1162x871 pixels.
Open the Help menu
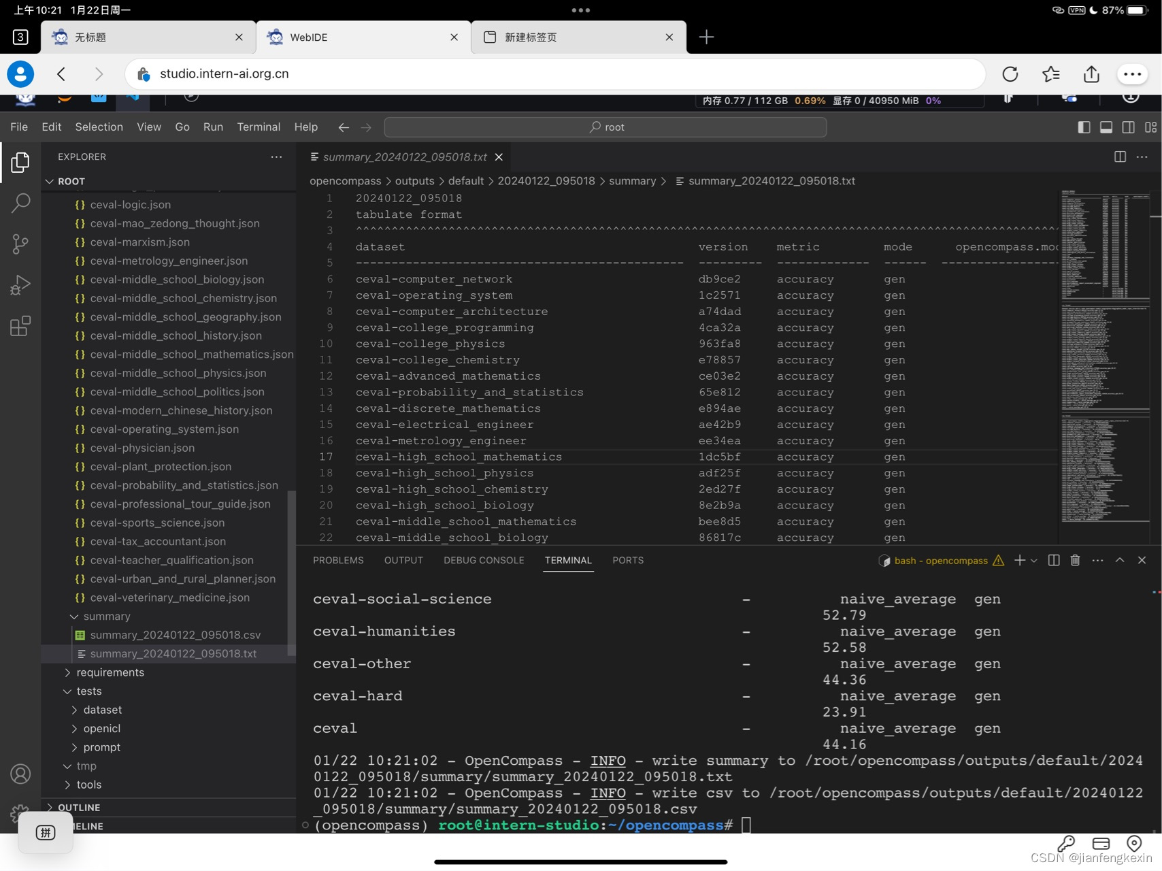pyautogui.click(x=306, y=127)
